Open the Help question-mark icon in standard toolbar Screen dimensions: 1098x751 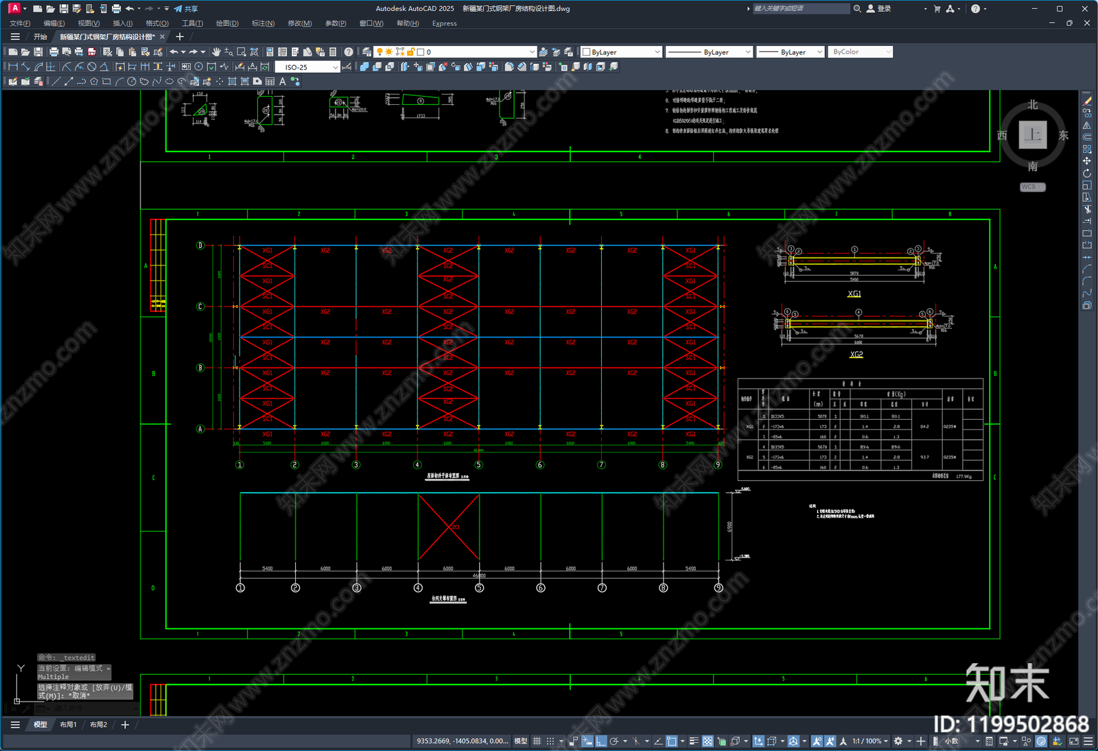(x=349, y=52)
